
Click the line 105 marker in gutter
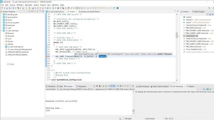click(46, 56)
